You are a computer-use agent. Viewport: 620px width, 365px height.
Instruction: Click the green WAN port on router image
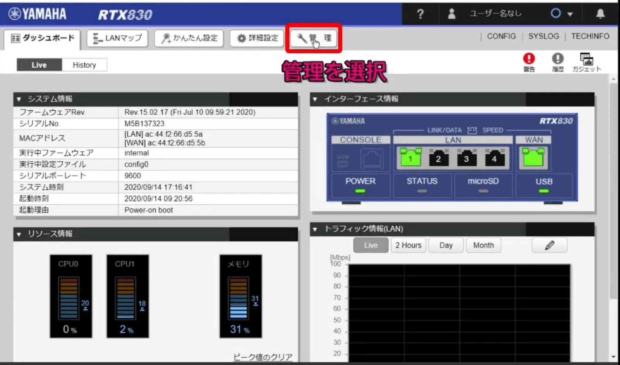(x=534, y=157)
